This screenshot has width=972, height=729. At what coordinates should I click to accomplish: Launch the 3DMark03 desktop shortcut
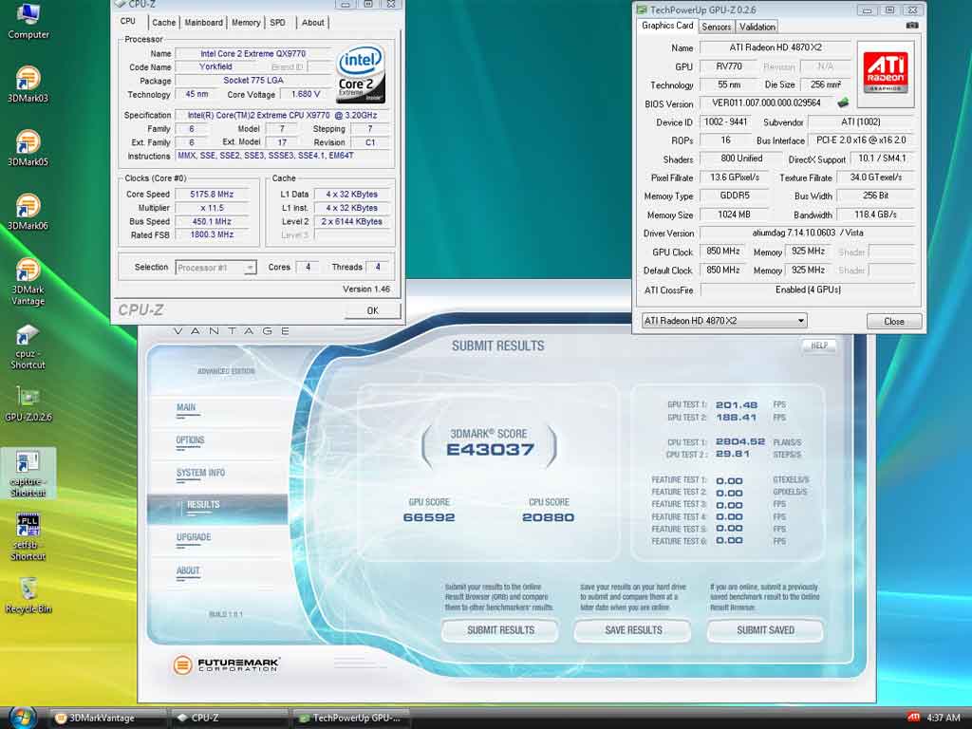pyautogui.click(x=28, y=84)
